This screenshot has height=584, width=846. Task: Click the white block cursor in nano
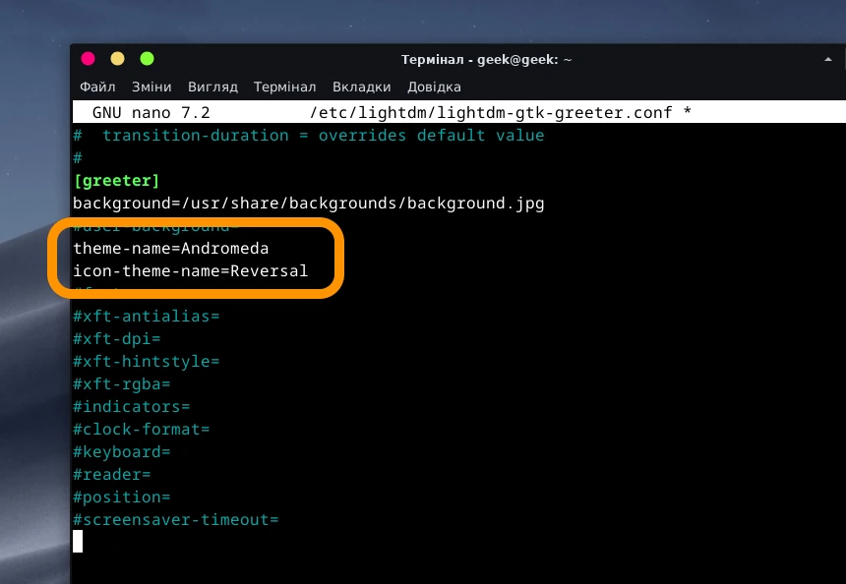[x=78, y=542]
